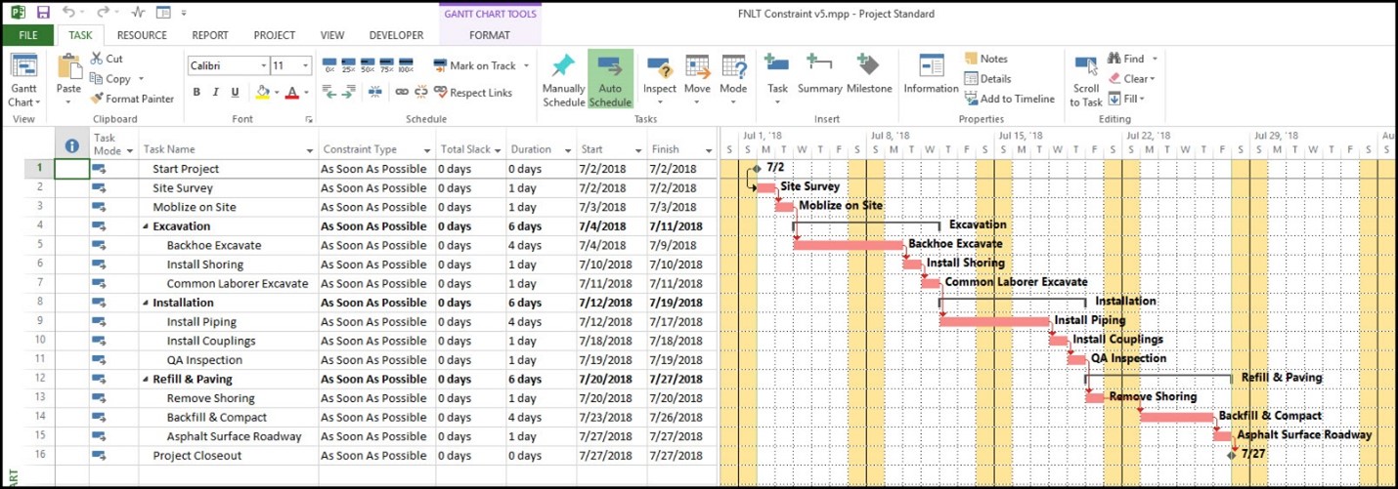Click the Add to Timeline button
Screen dimensions: 1398x489
pyautogui.click(x=1009, y=99)
